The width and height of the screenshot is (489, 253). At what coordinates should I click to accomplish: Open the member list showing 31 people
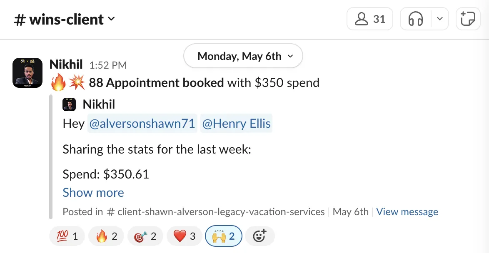tap(369, 19)
